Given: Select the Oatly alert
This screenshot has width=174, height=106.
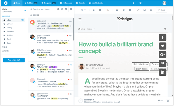Looking at the screenshot, I should pyautogui.click(x=14, y=10).
